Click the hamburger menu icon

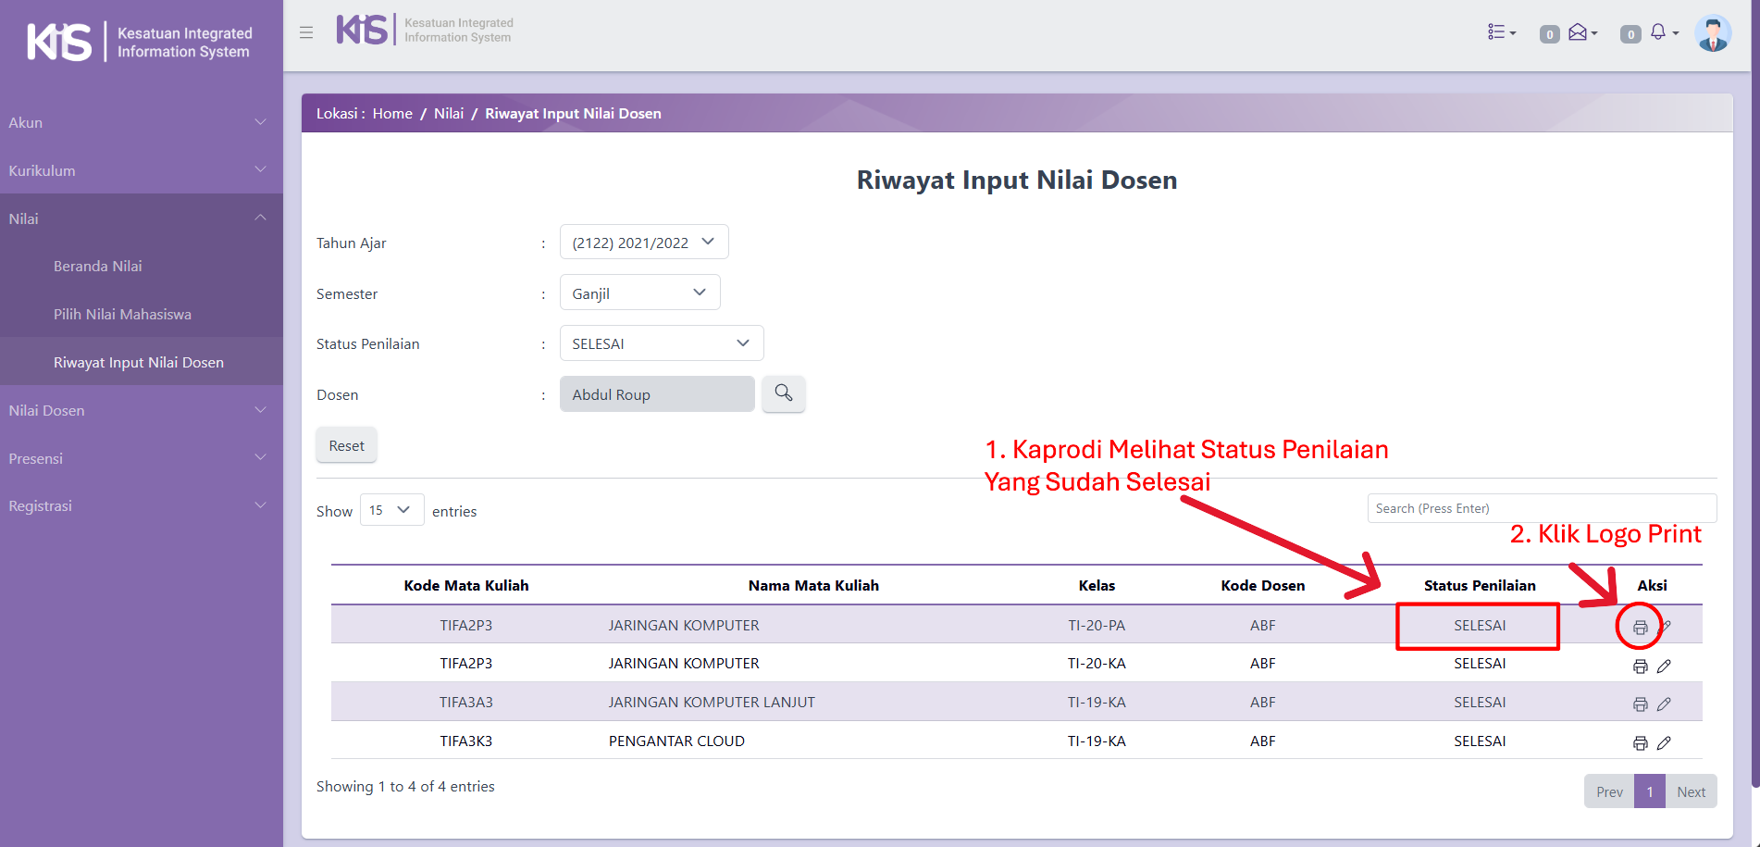pyautogui.click(x=306, y=32)
